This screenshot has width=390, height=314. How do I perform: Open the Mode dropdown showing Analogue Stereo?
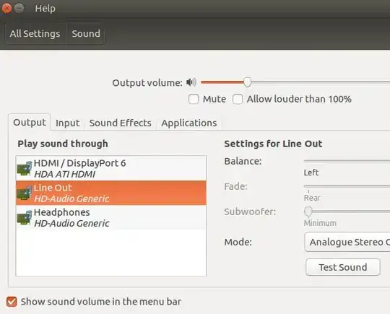click(347, 242)
